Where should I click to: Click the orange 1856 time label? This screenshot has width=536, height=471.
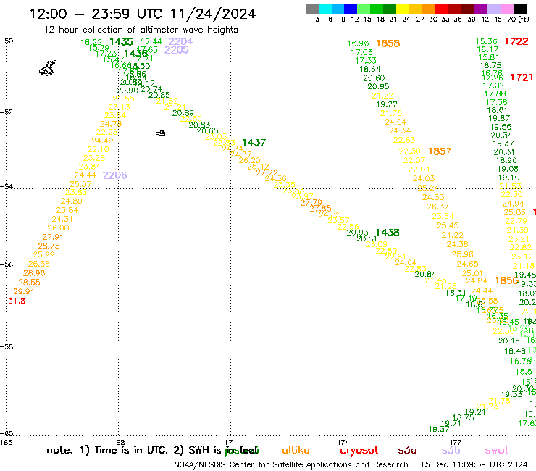pos(506,280)
